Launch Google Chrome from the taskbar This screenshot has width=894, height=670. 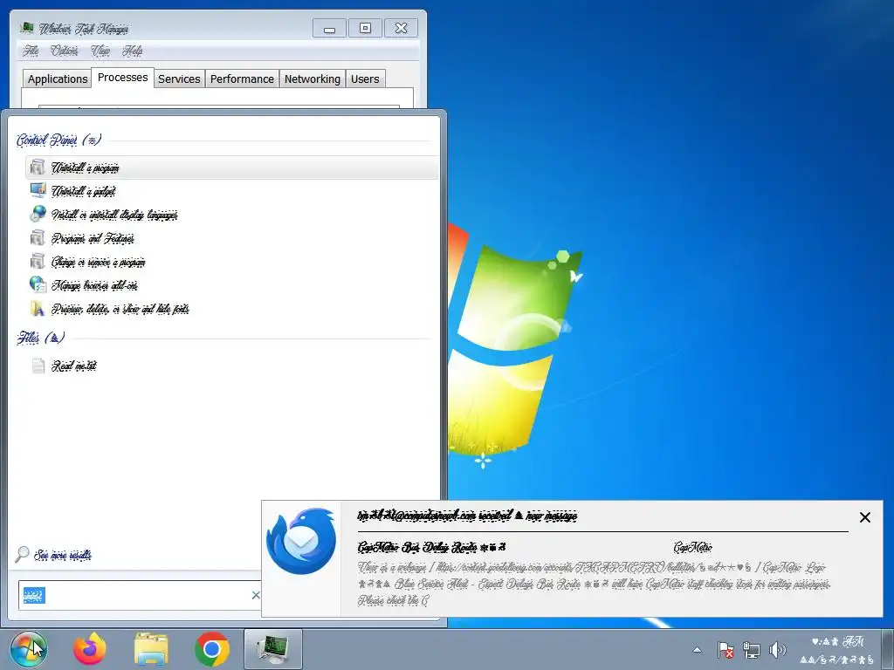pos(212,649)
